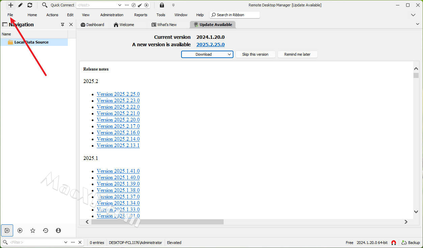This screenshot has height=248, width=423.
Task: Open the View ribbon tab
Action: 86,15
